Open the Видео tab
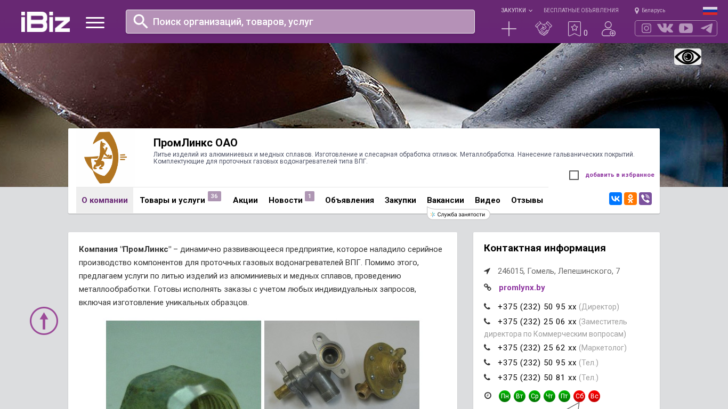 tap(488, 200)
